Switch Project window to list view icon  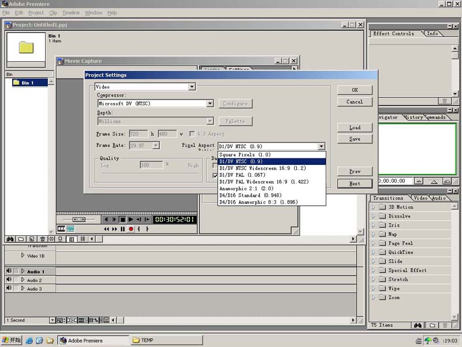pos(83,239)
